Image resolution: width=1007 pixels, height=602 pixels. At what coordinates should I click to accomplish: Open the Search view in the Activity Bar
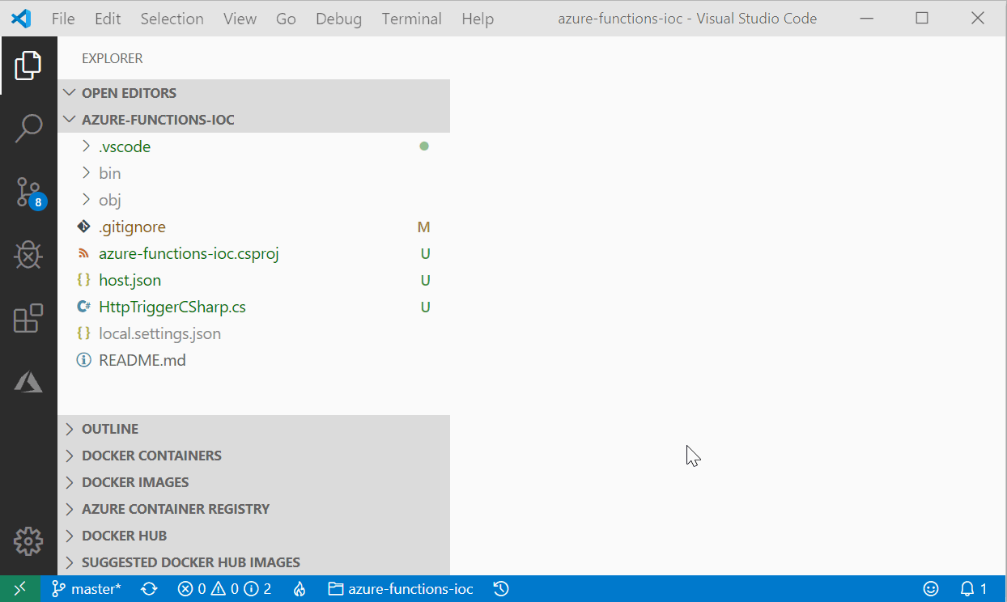pos(28,128)
